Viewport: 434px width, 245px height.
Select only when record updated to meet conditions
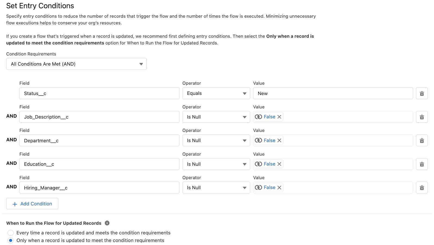click(x=10, y=240)
